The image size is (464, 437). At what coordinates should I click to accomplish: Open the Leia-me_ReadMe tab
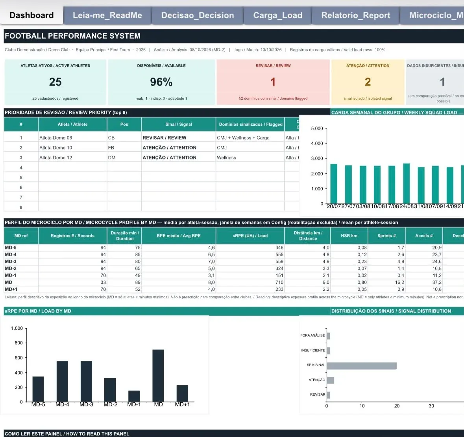[x=107, y=15]
